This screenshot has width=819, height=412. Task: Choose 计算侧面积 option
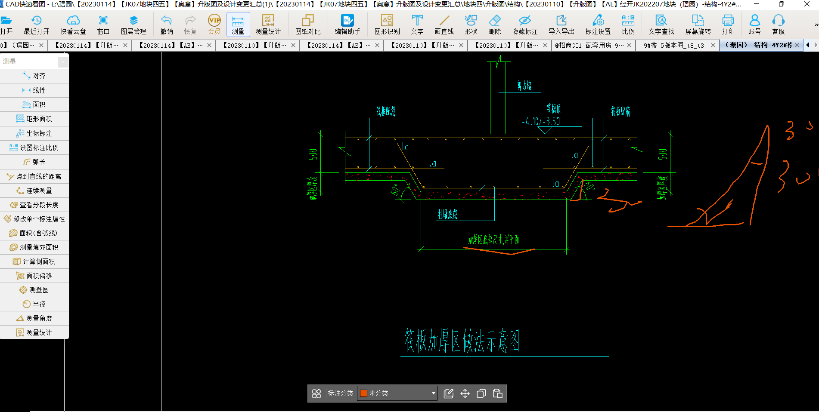tap(34, 261)
